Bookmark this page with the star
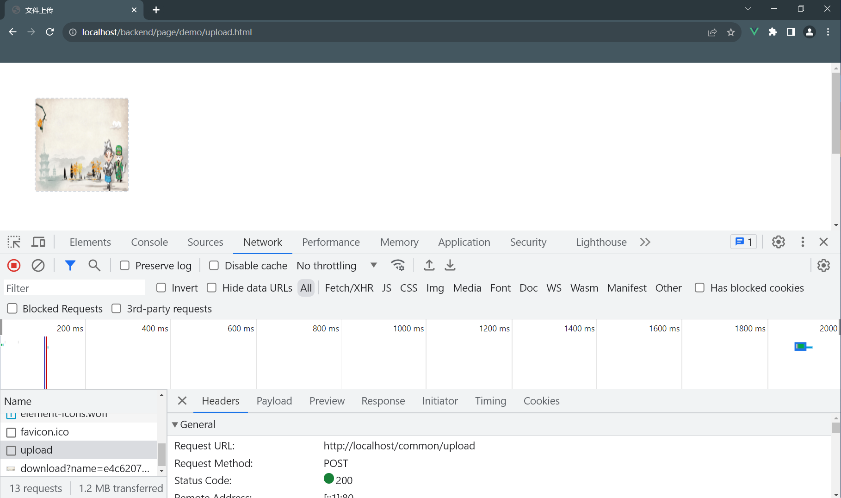 pyautogui.click(x=731, y=32)
